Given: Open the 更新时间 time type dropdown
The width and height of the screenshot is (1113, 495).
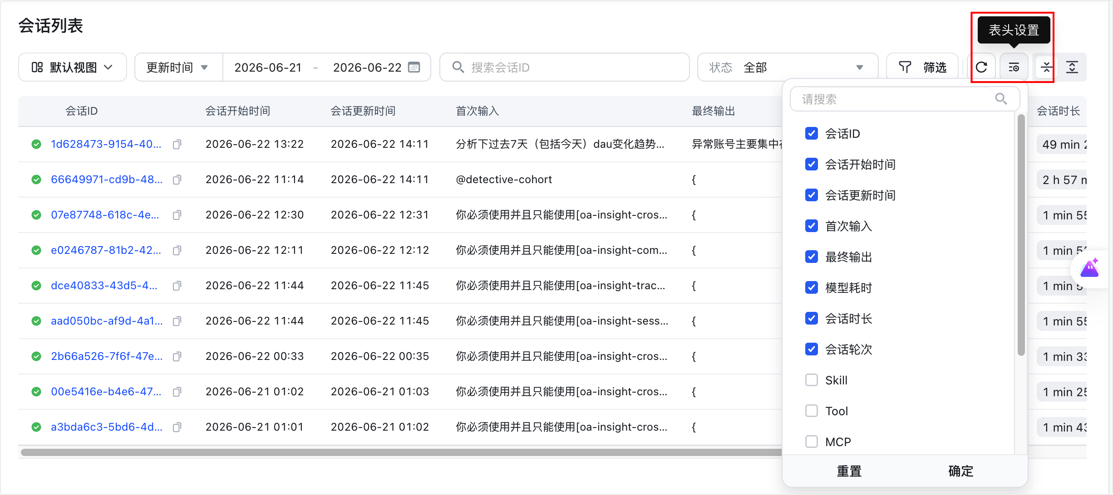Looking at the screenshot, I should point(178,68).
